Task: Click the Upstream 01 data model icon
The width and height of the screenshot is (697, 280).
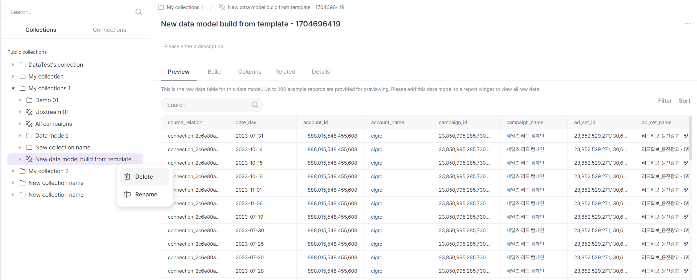Action: (29, 112)
